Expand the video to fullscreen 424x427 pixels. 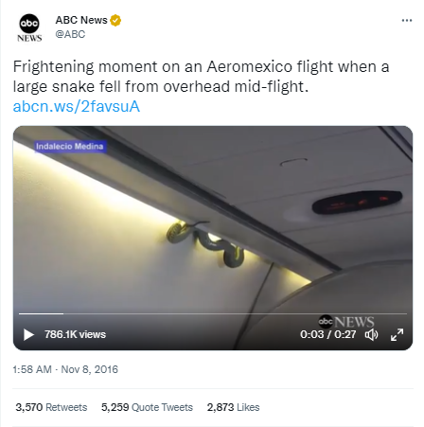point(397,334)
